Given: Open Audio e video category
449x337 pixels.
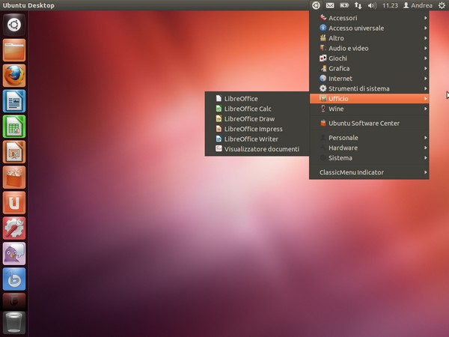Looking at the screenshot, I should coord(369,48).
